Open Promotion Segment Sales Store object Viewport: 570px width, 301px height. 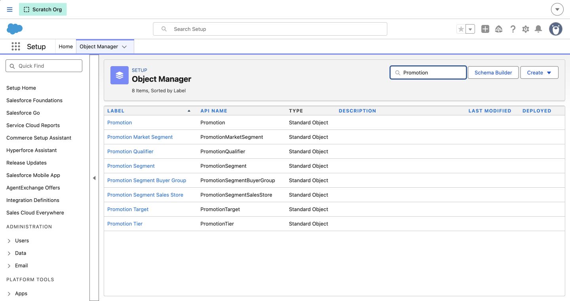pos(145,195)
